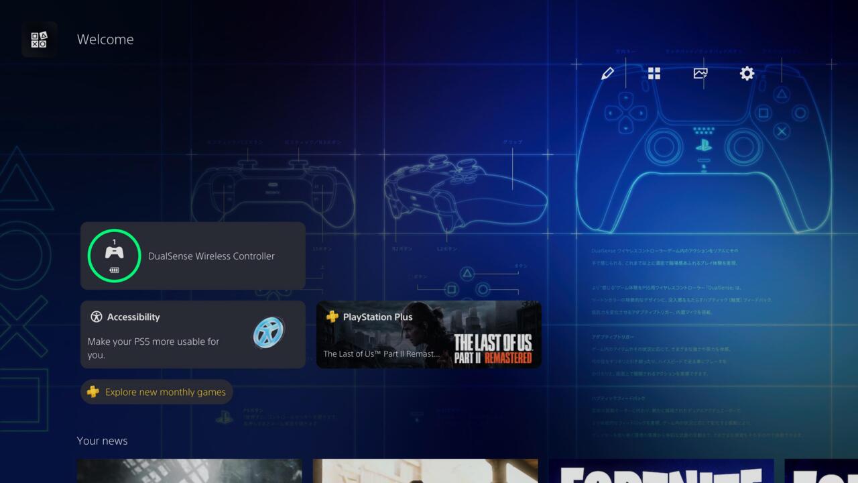Open the second news tile
Viewport: 858px width, 483px height.
[x=425, y=471]
